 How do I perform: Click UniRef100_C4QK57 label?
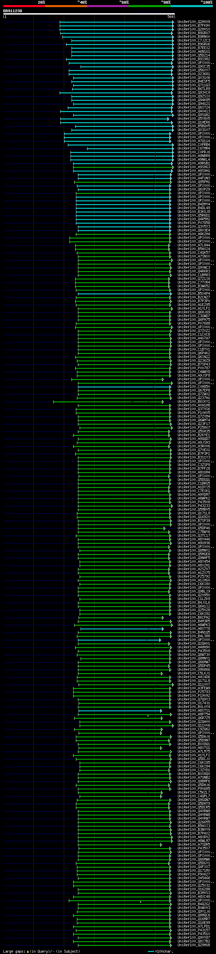tap(193, 252)
